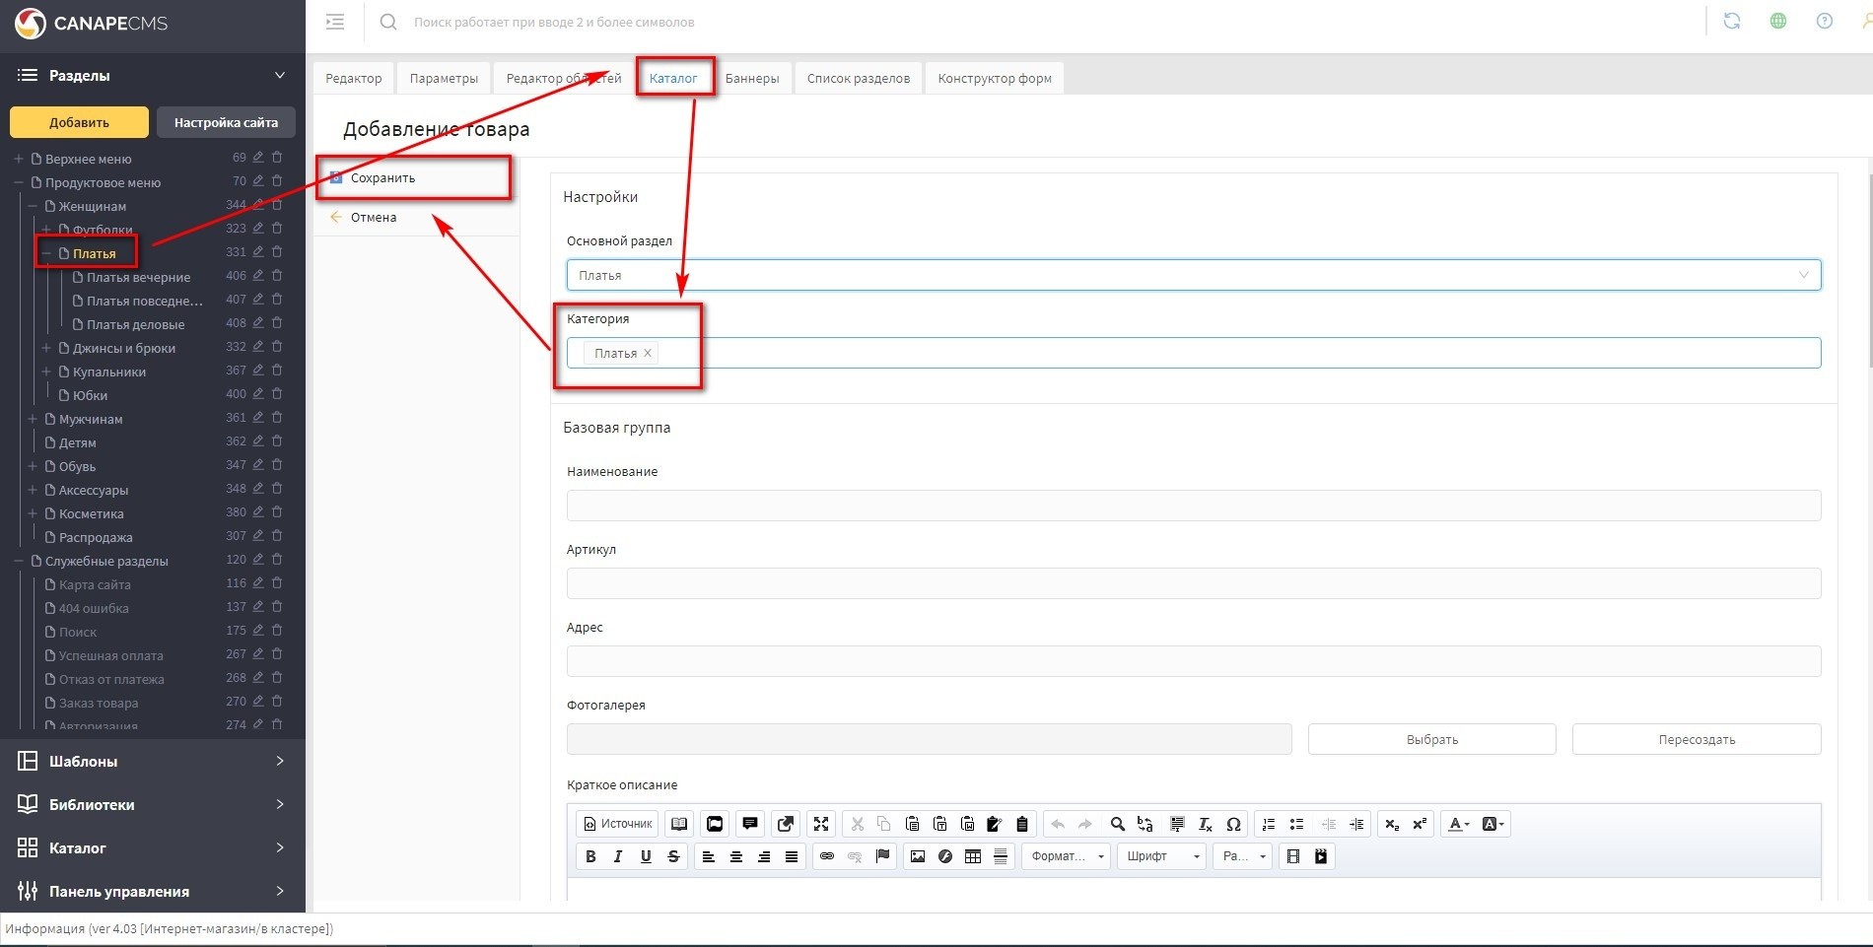Screen dimensions: 1873x947
Task: Maximize the editor with fullscreen icon
Action: 820,824
